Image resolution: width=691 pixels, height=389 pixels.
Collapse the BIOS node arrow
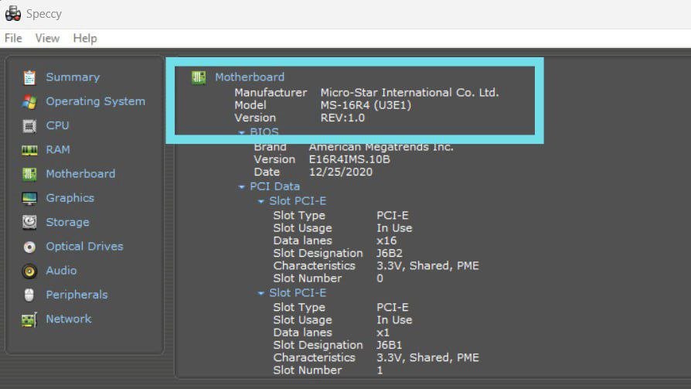coord(241,132)
